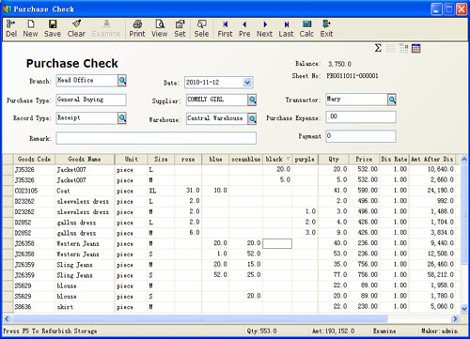
Task: Exit the Purchase Check window
Action: coord(326,28)
